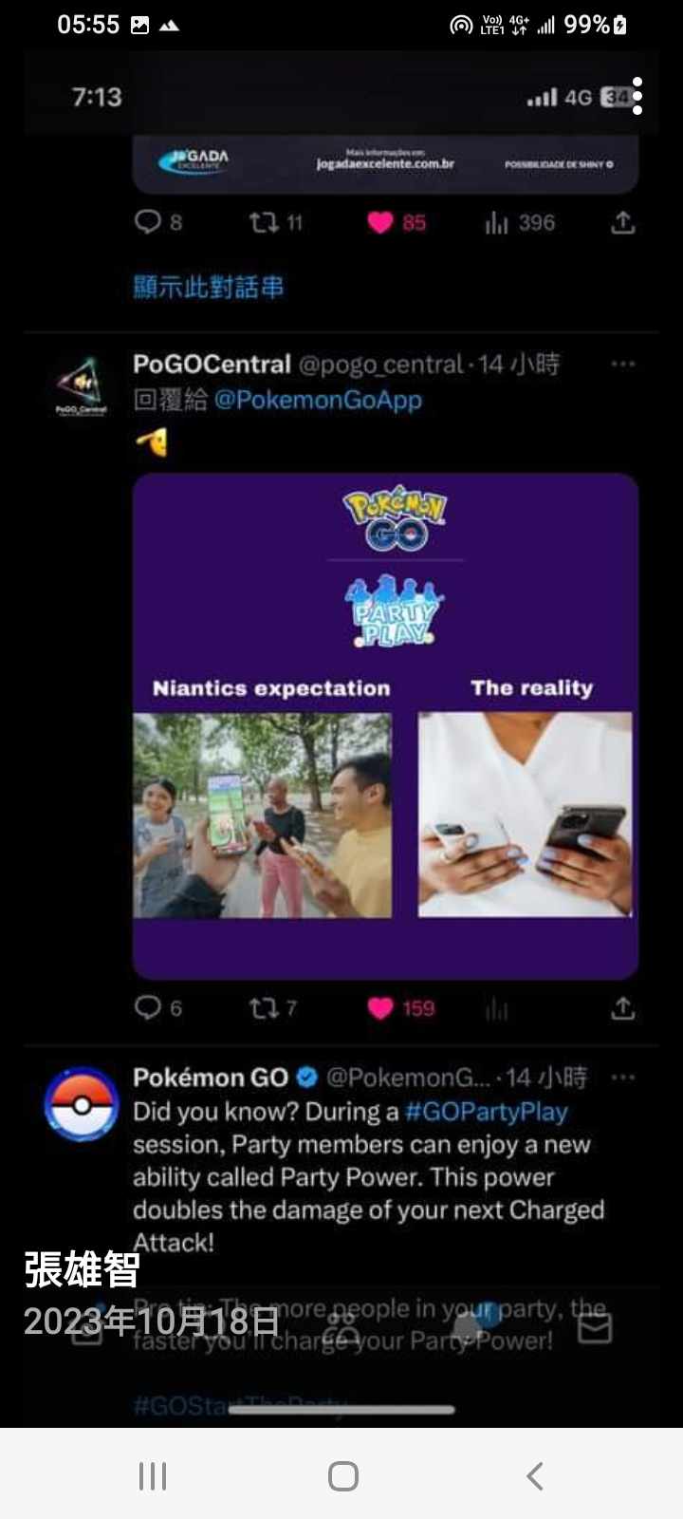The height and width of the screenshot is (1519, 683).
Task: Unlike the top post with 85 likes
Action: click(x=381, y=223)
